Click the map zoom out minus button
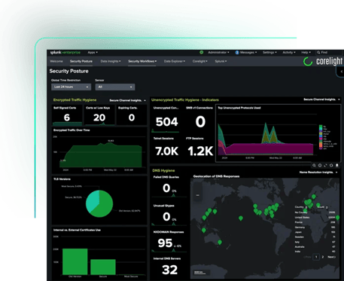Screen dimensions: 344x281 [x=198, y=195]
